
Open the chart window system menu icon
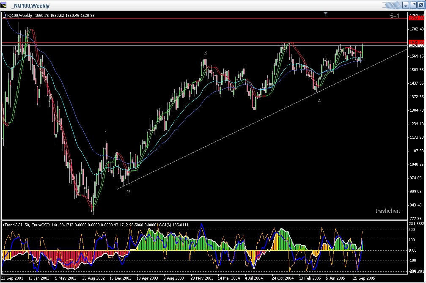point(3,5)
